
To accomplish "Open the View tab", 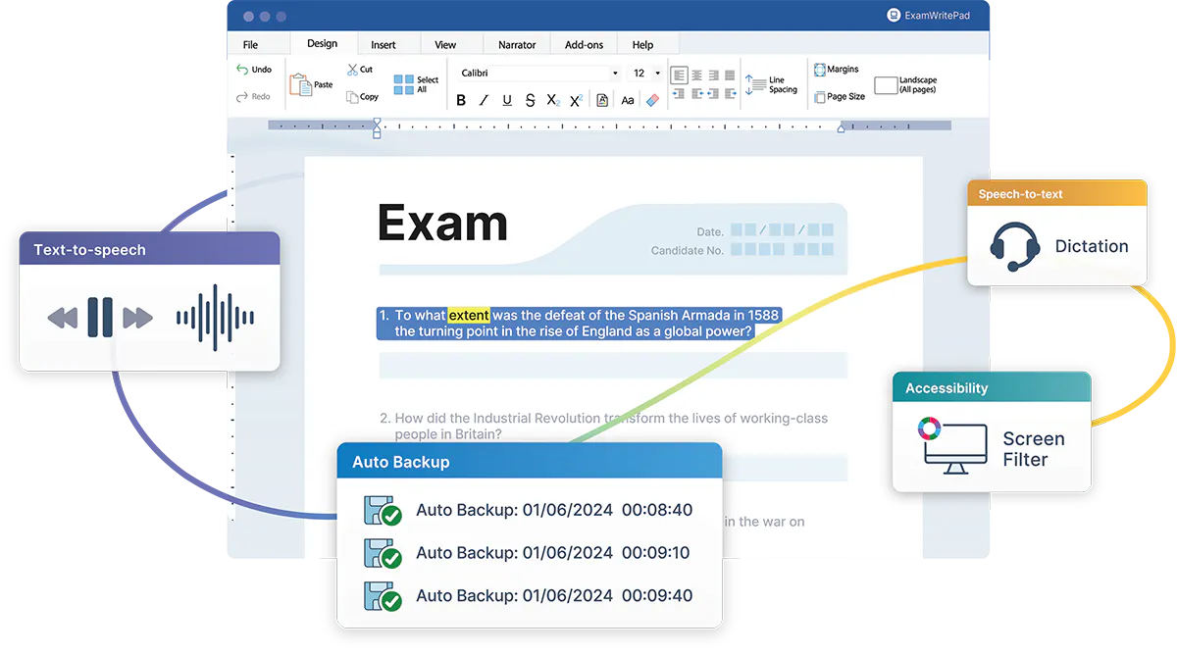I will tap(445, 45).
